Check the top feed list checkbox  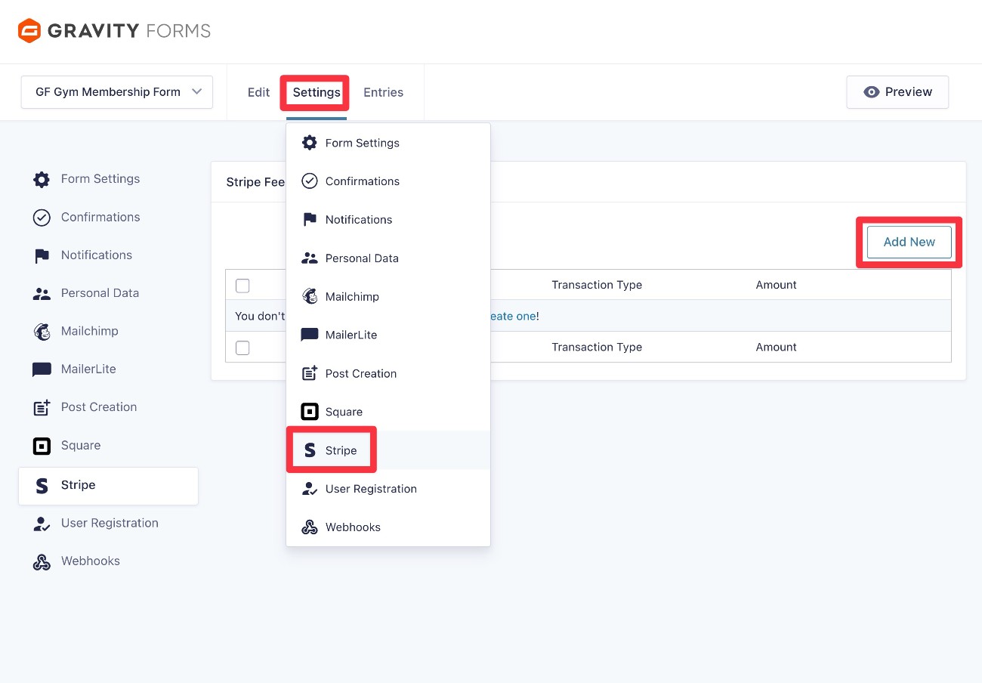click(242, 286)
